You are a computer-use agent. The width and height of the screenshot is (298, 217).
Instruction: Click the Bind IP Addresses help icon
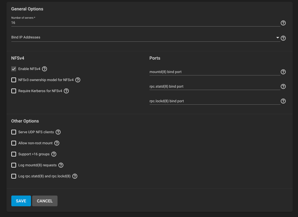pyautogui.click(x=283, y=38)
